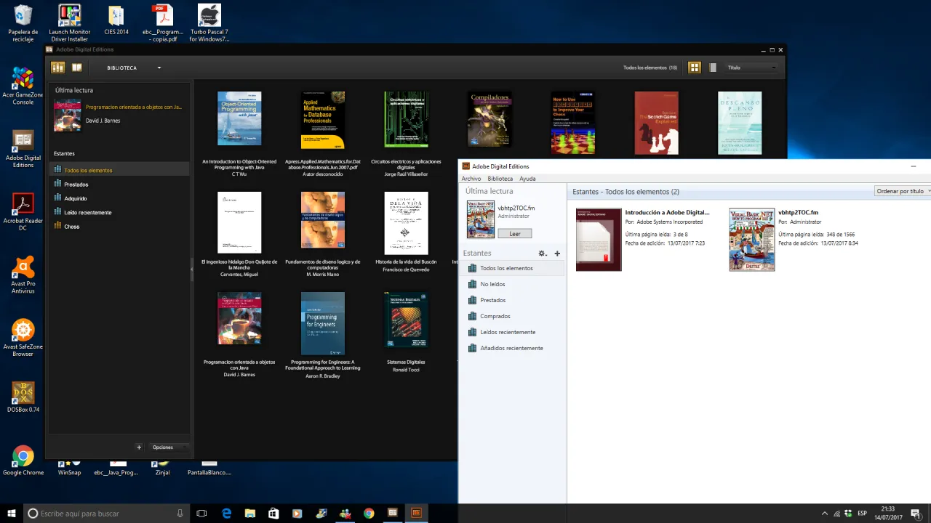This screenshot has width=931, height=523.
Task: Add a new shelf with the plus icon
Action: [x=557, y=253]
